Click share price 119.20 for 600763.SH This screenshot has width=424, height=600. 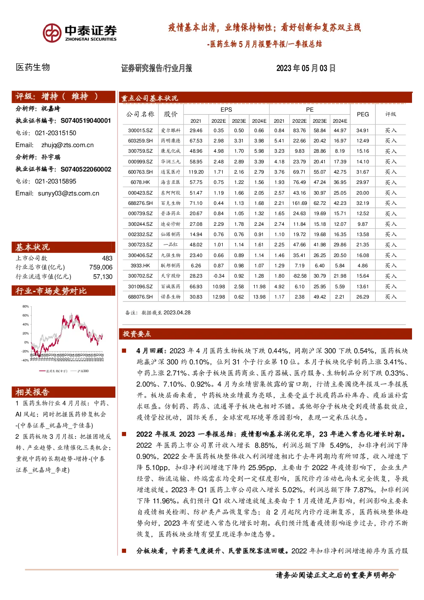point(196,172)
